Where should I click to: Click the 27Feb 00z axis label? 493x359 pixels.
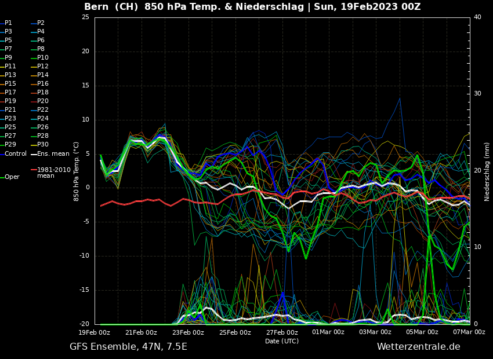tap(282, 332)
